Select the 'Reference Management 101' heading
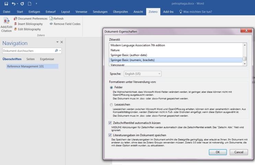Viewport: 255px width, 165px height. coord(32,66)
